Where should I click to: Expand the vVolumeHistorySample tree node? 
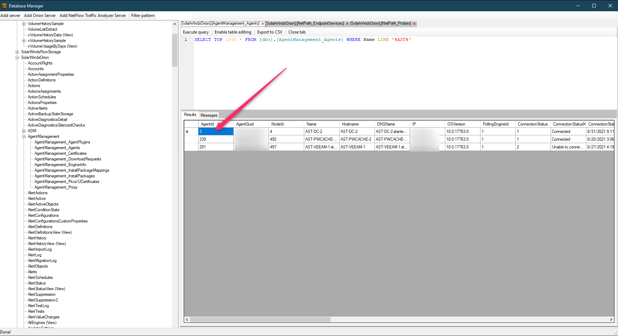[x=24, y=41]
